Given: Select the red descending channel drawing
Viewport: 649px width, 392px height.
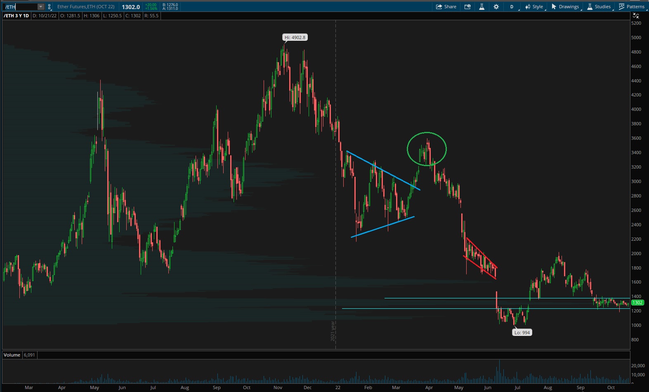Looking at the screenshot, I should point(481,258).
